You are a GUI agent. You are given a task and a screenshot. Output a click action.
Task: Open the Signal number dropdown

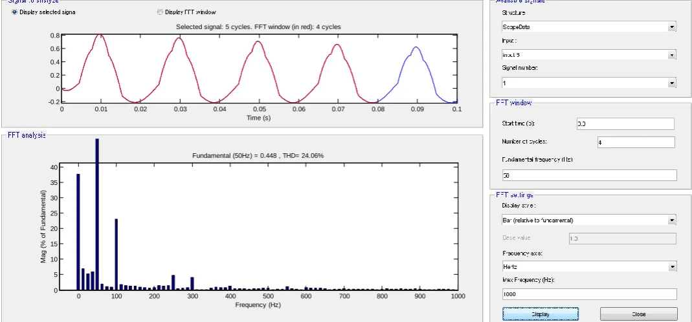tap(588, 83)
